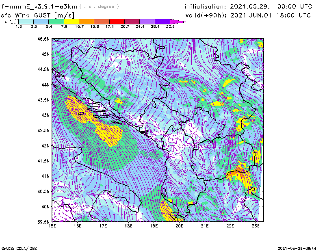This screenshot has height=251, width=325.
Task: Click the 17E longitude axis label
Action: 103,226
